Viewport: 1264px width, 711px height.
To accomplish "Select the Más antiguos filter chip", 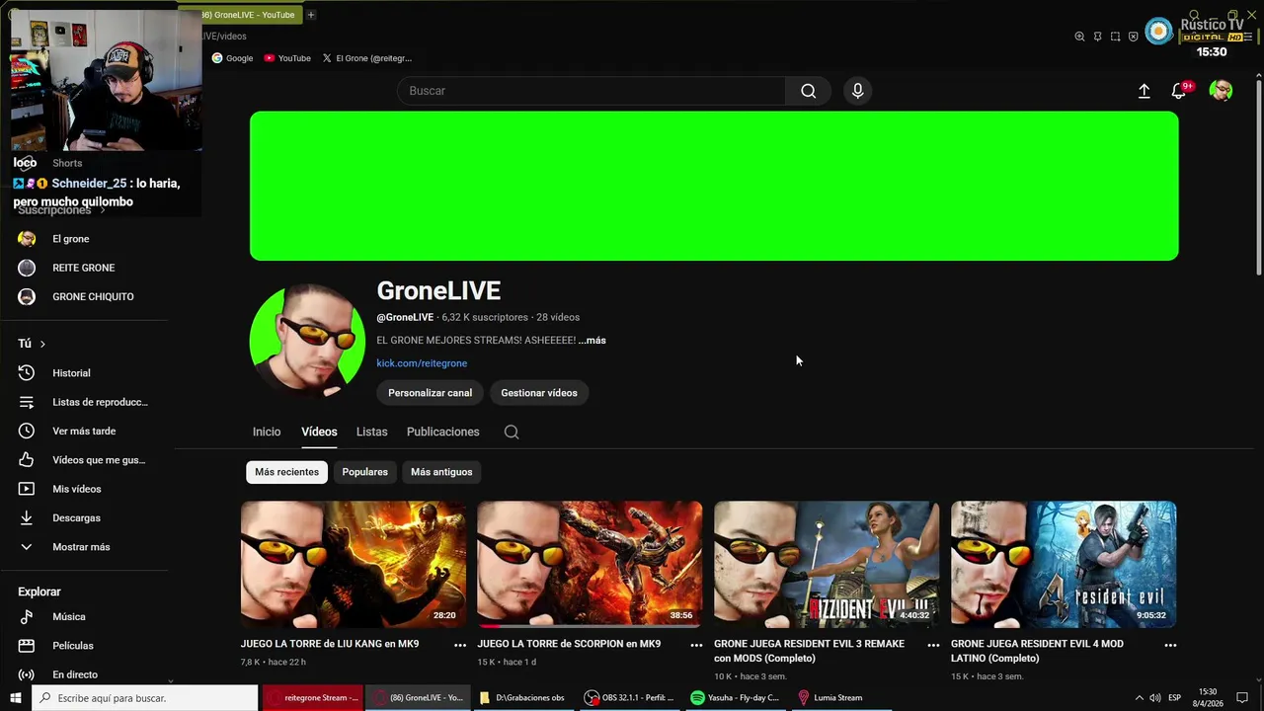I will click(x=441, y=472).
